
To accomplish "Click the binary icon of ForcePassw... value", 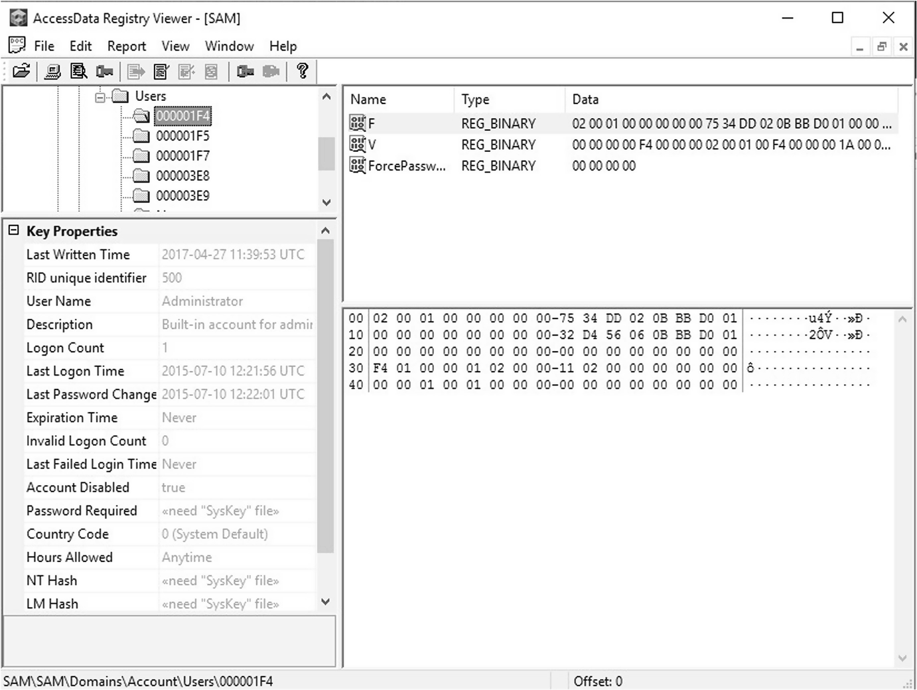I will pyautogui.click(x=358, y=165).
